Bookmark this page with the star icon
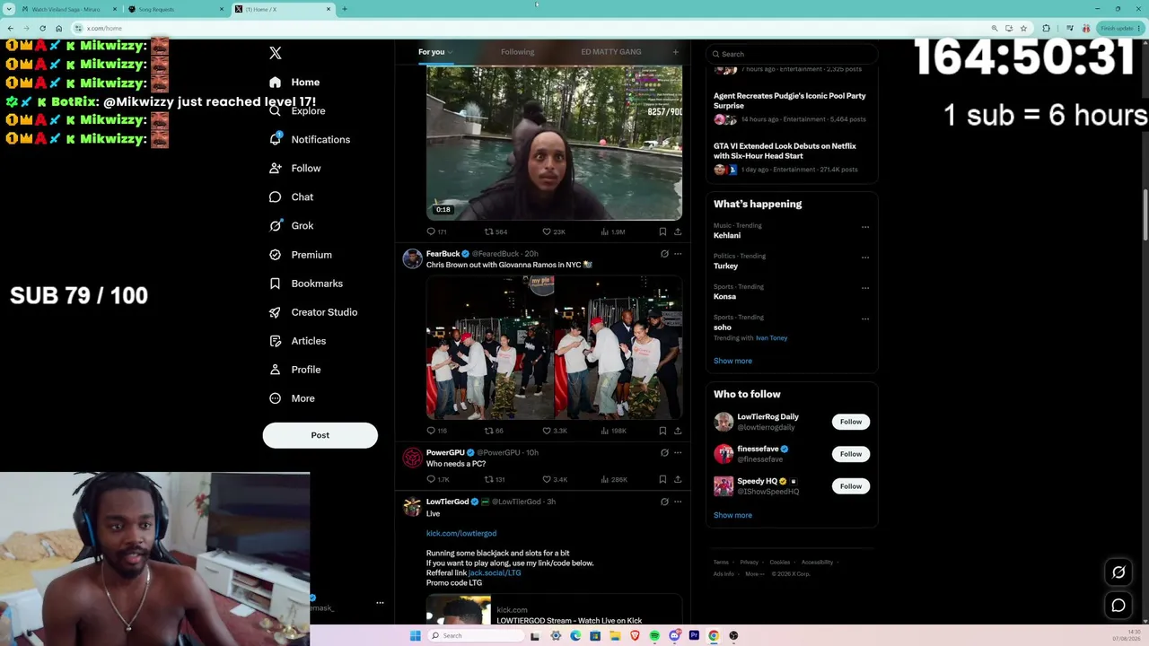The width and height of the screenshot is (1149, 646). click(x=1023, y=28)
